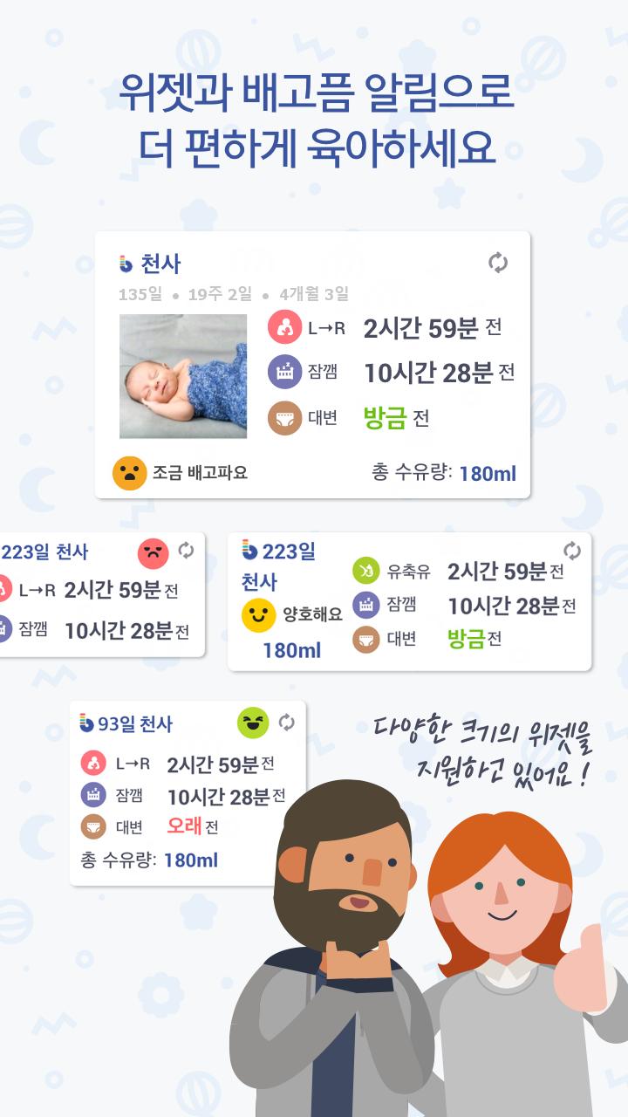
Task: Tap the brown 대변 diaper icon in the large widget
Action: (285, 418)
